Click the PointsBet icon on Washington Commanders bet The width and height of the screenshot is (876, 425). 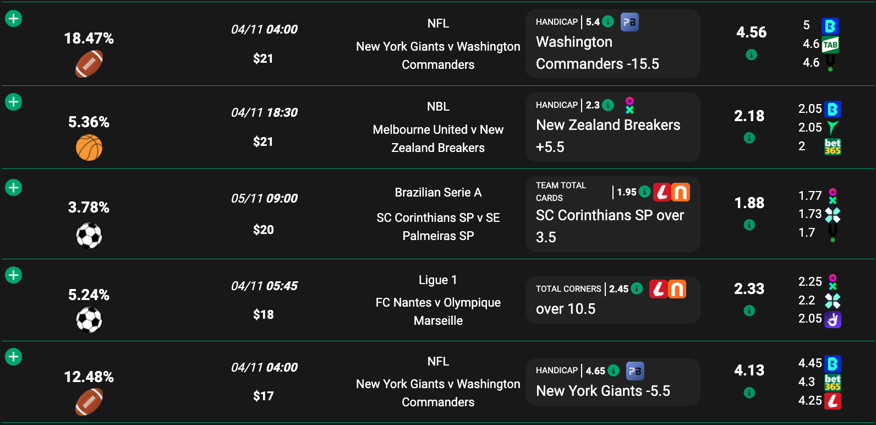[x=629, y=23]
